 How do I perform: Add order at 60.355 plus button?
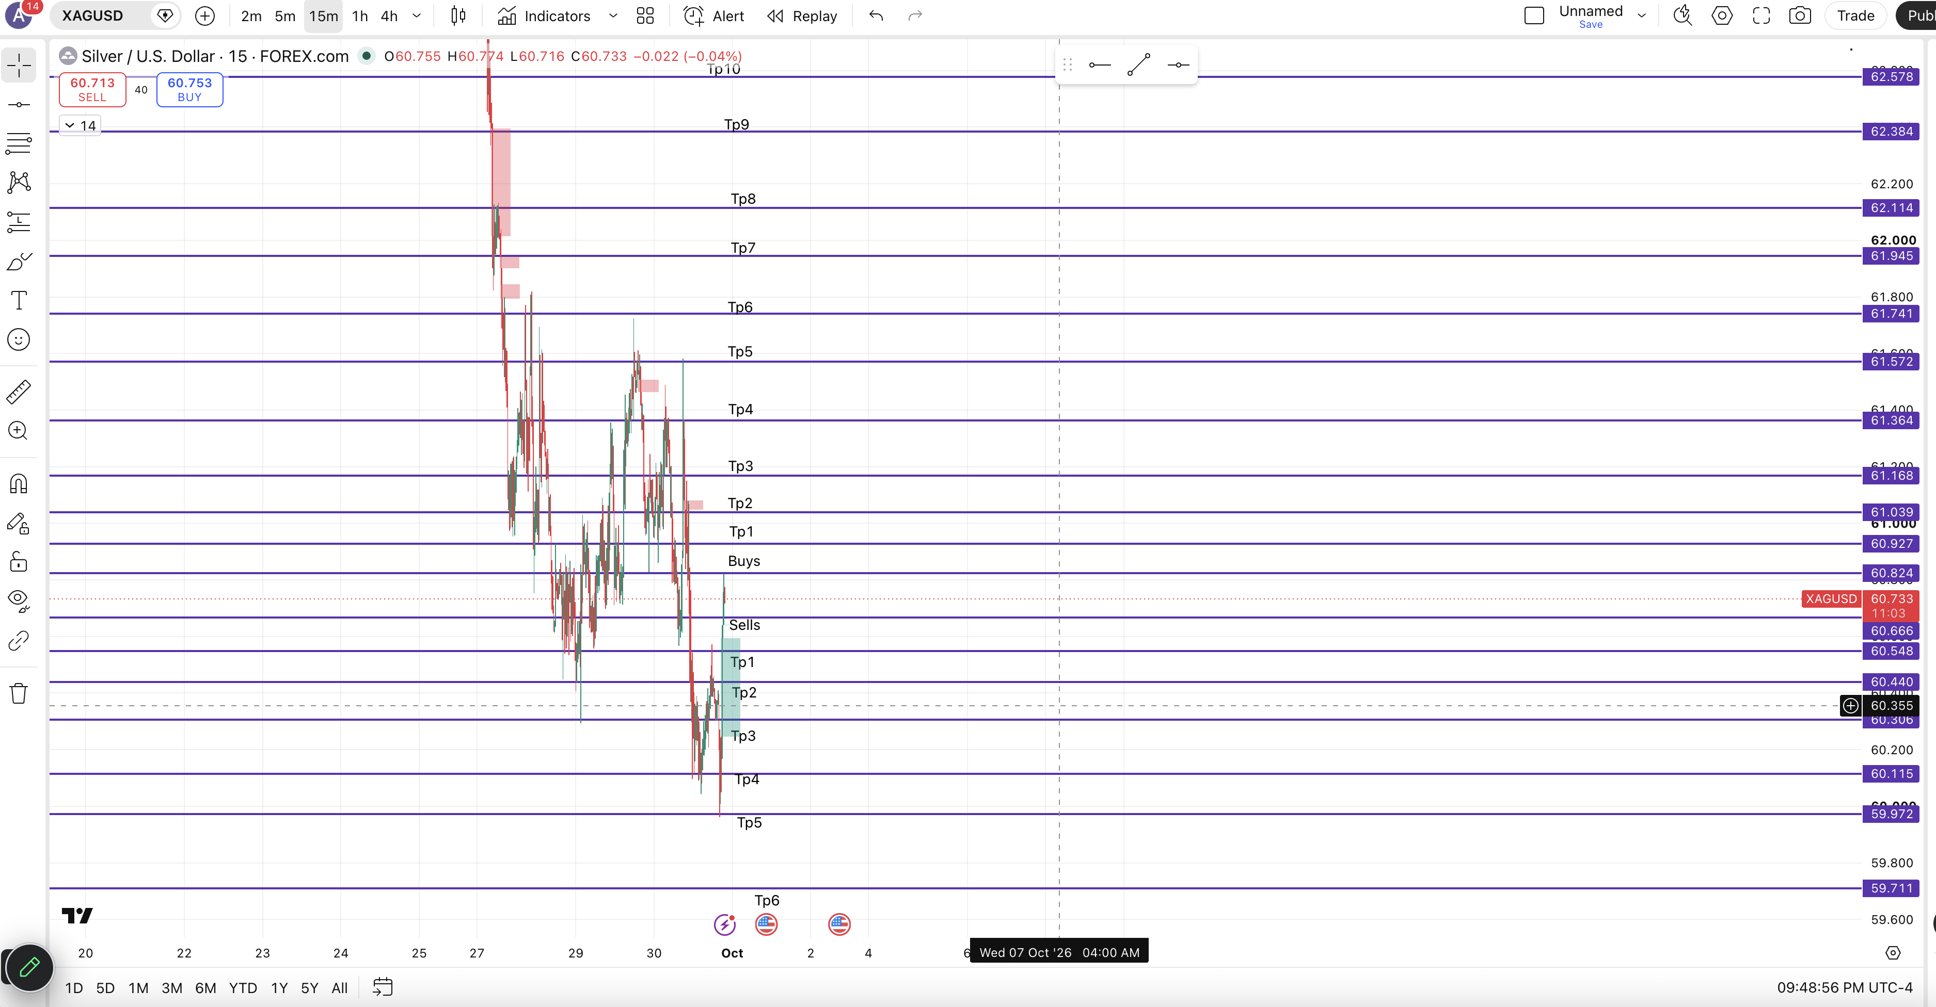pyautogui.click(x=1850, y=706)
